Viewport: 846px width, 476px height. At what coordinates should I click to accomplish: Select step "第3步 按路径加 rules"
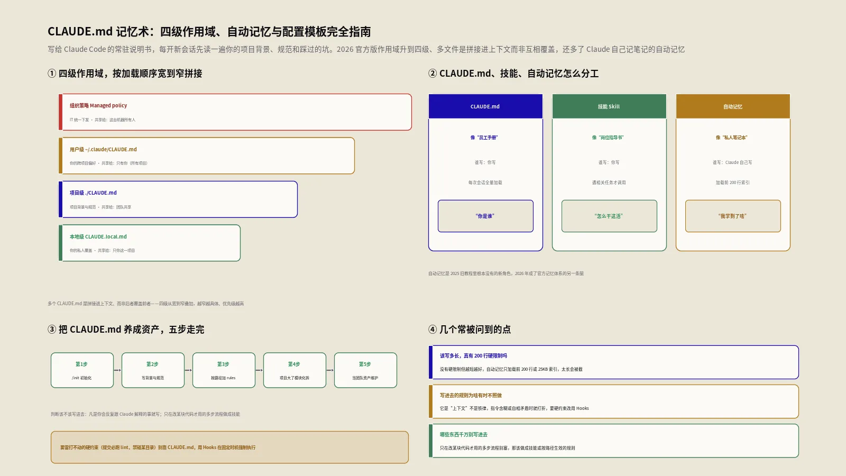pyautogui.click(x=224, y=370)
